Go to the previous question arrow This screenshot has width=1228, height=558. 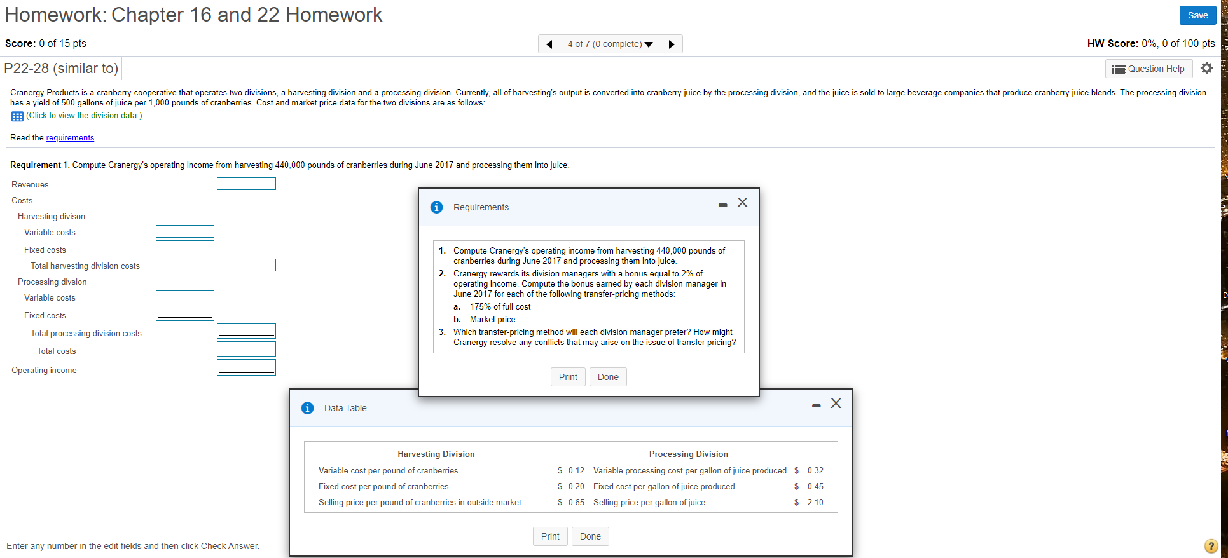549,44
